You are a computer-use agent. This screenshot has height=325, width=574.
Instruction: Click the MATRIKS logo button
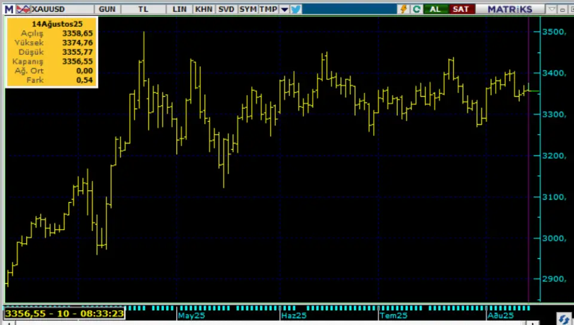coord(510,9)
